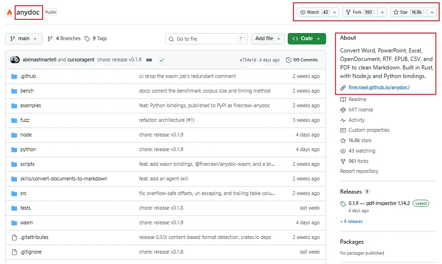Open the Releases section heading
This screenshot has height=264, width=442.
[x=351, y=192]
